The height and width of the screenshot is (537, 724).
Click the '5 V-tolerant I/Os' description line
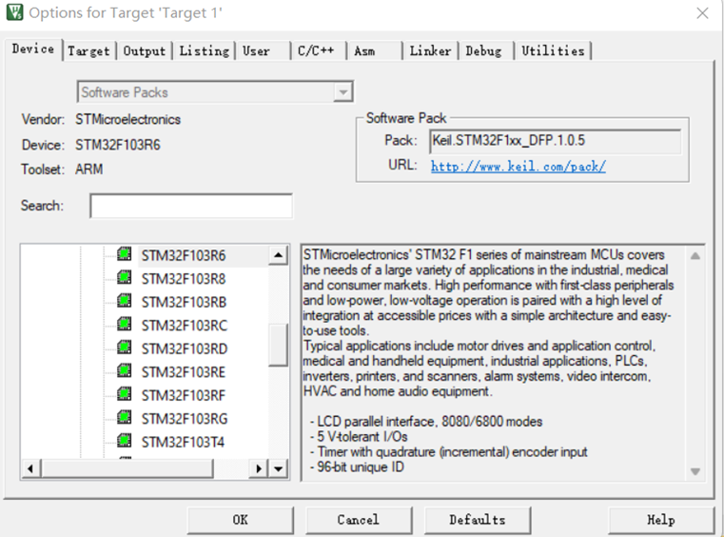point(359,437)
